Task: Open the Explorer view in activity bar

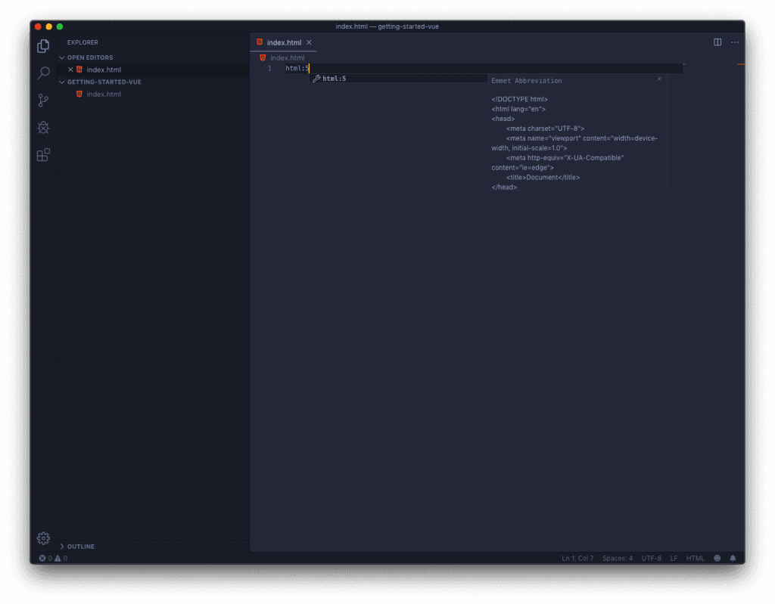Action: tap(43, 46)
